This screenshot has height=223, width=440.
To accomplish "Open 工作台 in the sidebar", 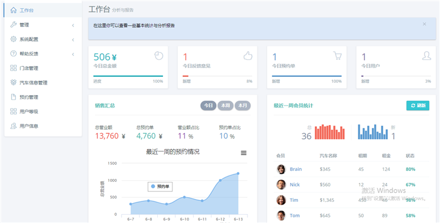I will tap(43, 11).
